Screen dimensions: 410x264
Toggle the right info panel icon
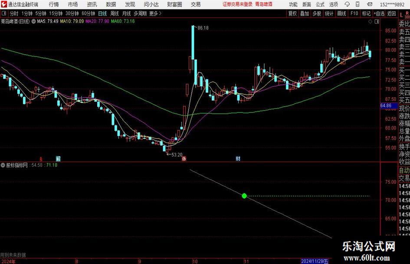click(377, 22)
